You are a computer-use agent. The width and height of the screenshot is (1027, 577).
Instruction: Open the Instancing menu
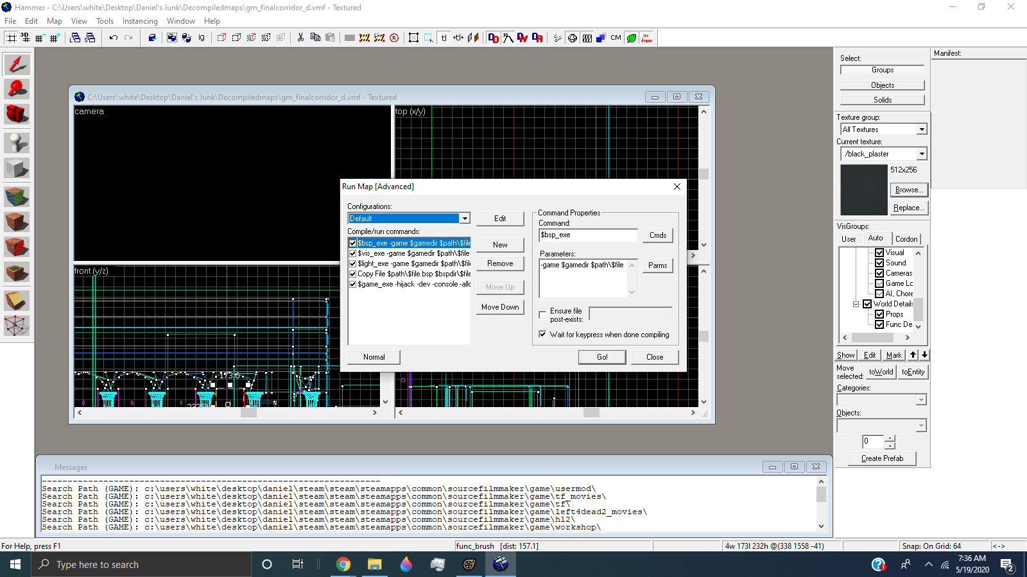(140, 21)
